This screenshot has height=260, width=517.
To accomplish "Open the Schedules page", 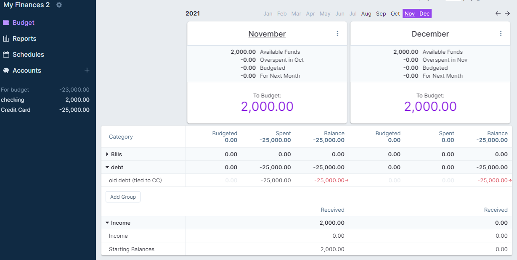I will click(x=28, y=55).
